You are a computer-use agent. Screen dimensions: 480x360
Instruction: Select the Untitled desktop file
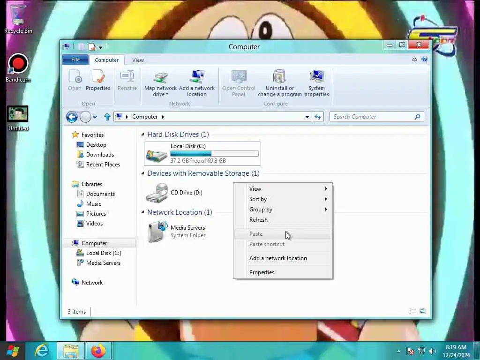(x=18, y=119)
